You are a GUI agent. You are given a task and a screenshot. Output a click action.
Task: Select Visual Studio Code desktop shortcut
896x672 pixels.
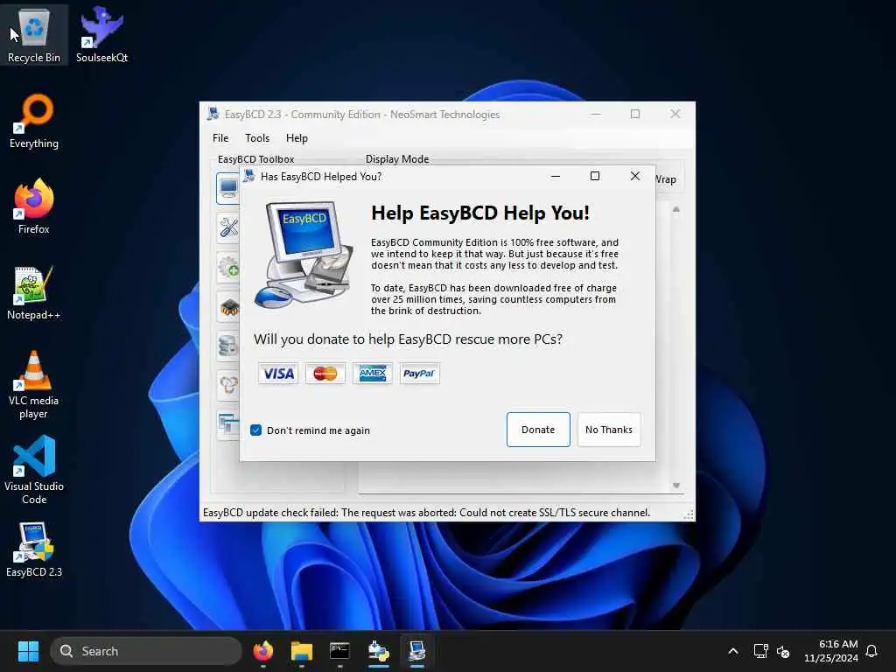click(x=34, y=470)
